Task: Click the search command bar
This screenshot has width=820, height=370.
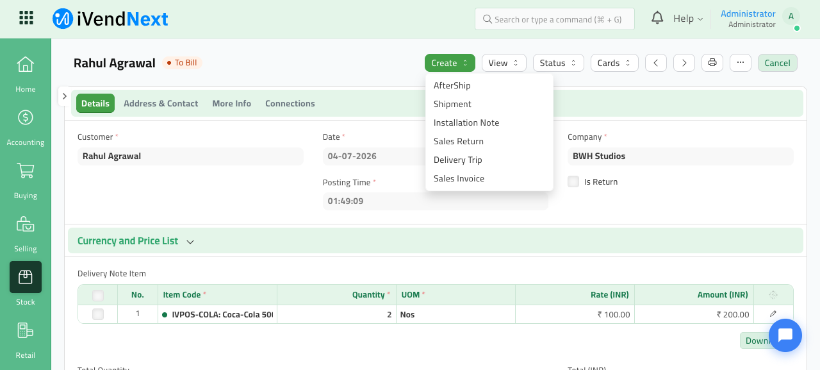Action: tap(555, 19)
